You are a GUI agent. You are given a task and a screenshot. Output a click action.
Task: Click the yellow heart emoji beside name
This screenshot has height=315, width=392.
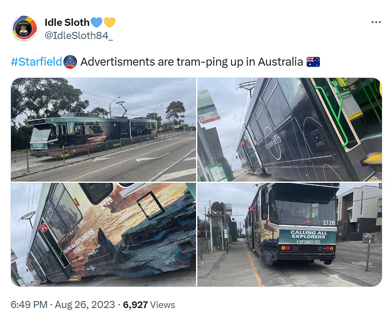pos(109,22)
